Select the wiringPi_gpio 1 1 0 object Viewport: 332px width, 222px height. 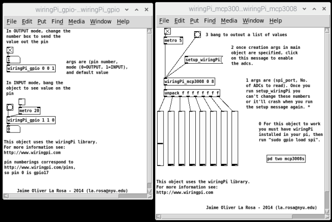[31, 120]
